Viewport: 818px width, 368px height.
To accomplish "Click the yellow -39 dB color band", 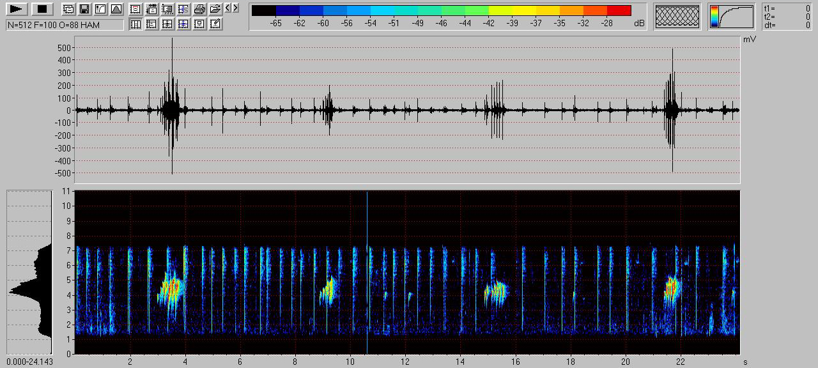I will (x=513, y=11).
